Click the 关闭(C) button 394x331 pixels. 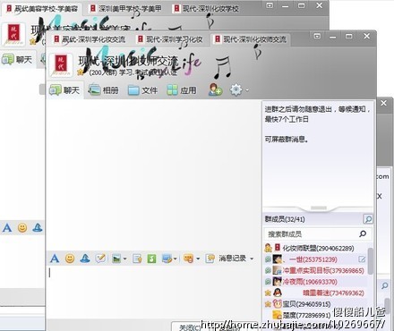click(189, 327)
